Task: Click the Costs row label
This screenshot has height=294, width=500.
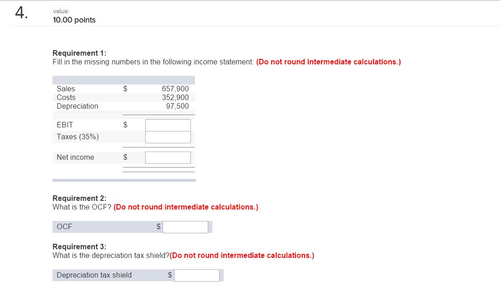Action: [66, 97]
